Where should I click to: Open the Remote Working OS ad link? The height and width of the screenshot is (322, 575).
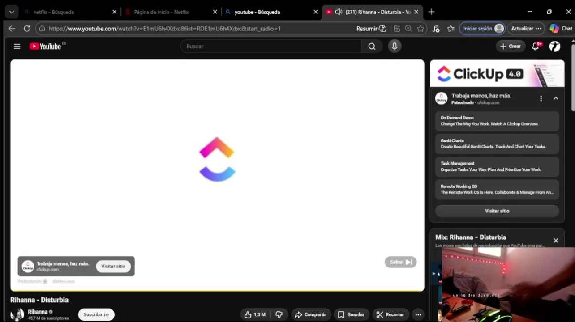(x=497, y=189)
